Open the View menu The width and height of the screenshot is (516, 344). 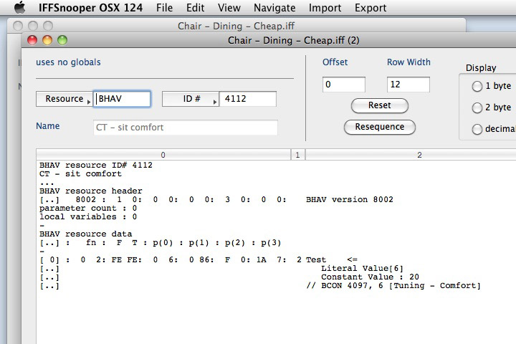(229, 8)
